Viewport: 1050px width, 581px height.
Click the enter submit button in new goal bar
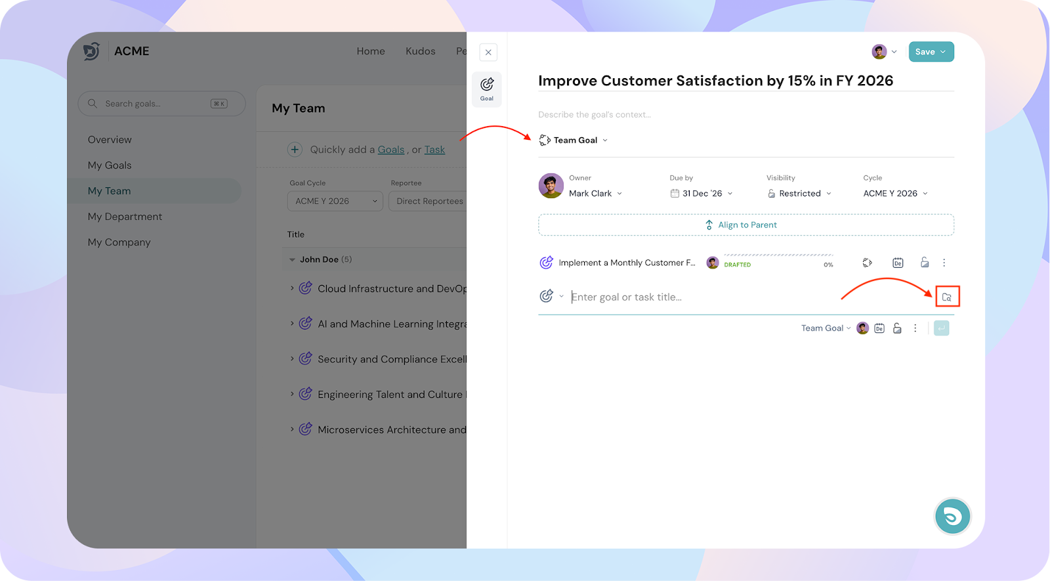[x=942, y=328]
